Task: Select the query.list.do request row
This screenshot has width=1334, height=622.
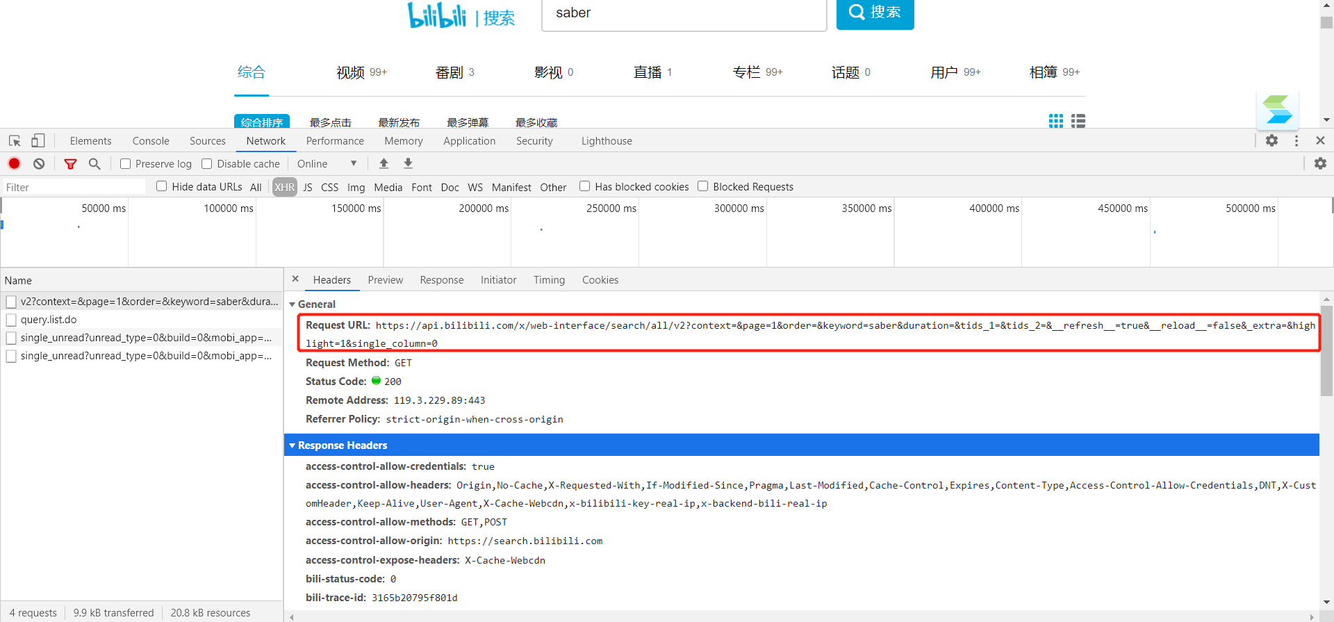Action: [142, 320]
